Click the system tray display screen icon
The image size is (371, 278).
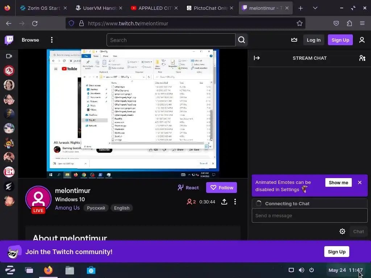291,270
